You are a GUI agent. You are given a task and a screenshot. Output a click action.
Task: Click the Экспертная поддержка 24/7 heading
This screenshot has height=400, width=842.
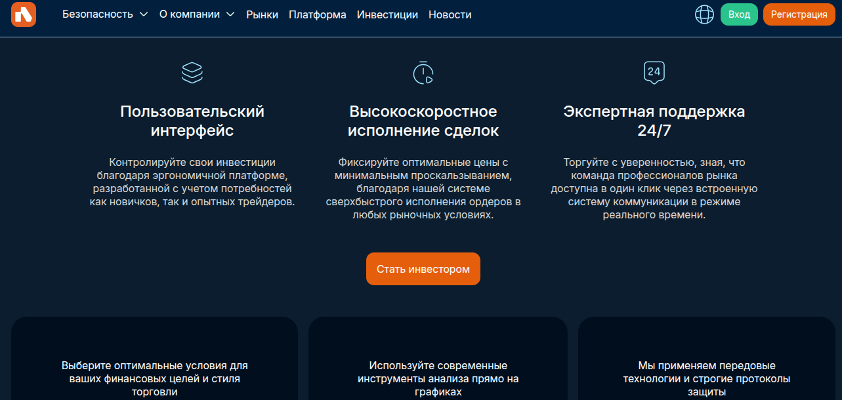pos(654,121)
